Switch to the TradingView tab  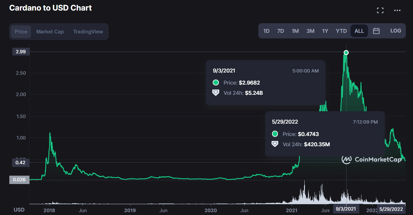(x=88, y=32)
